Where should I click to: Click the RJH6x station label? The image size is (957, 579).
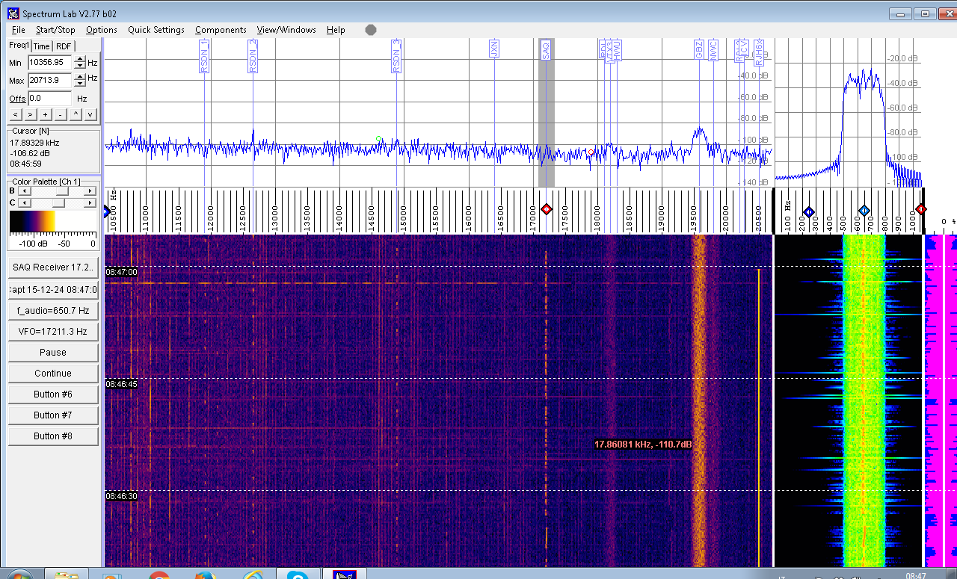[x=759, y=53]
